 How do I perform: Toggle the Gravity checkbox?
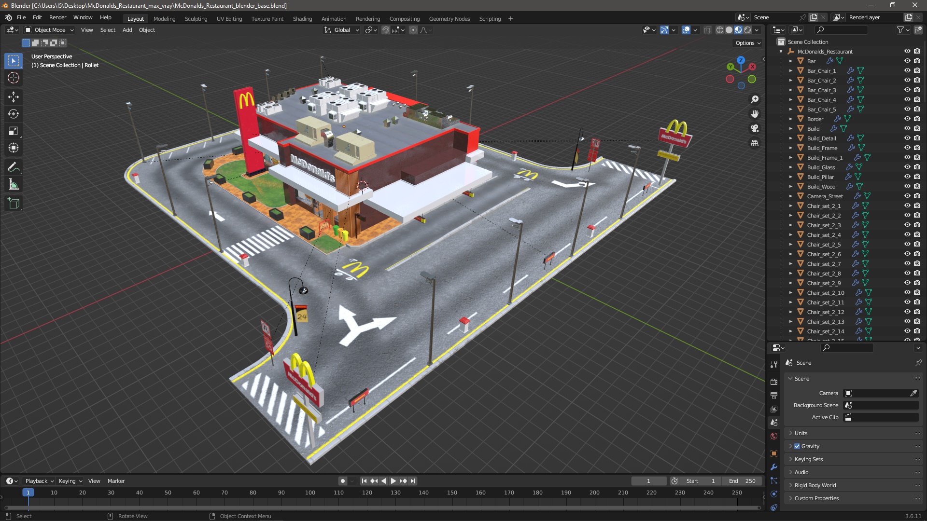pyautogui.click(x=797, y=446)
